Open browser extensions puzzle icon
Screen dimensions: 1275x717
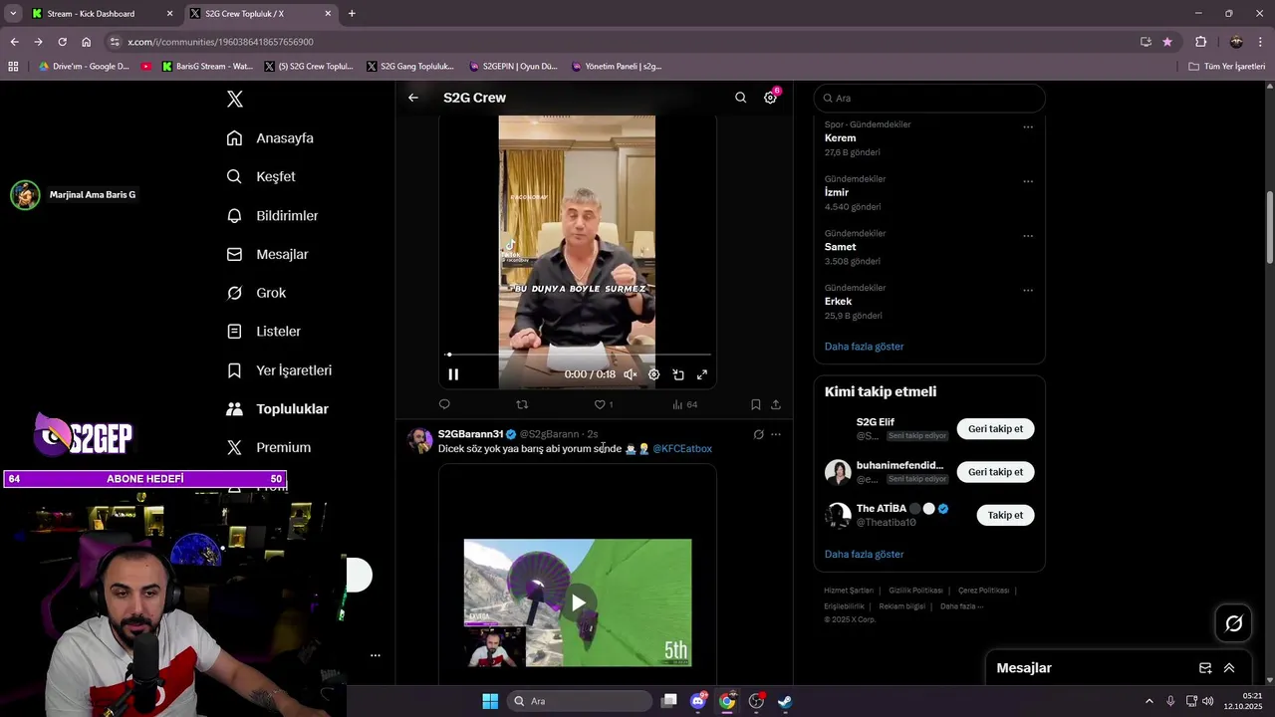click(1200, 42)
